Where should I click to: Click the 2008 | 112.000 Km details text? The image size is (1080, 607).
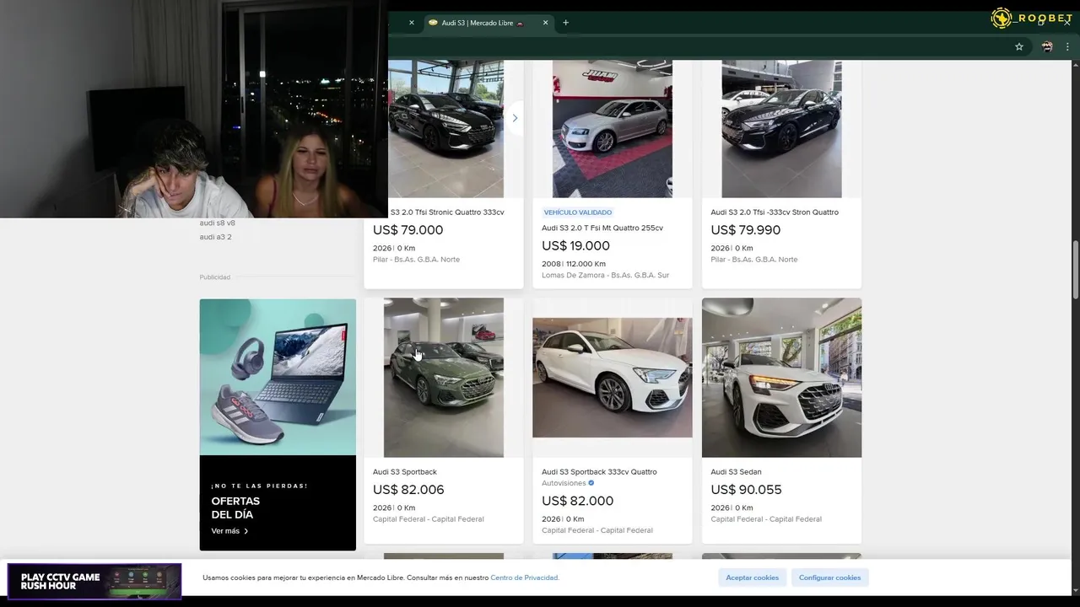coord(574,264)
